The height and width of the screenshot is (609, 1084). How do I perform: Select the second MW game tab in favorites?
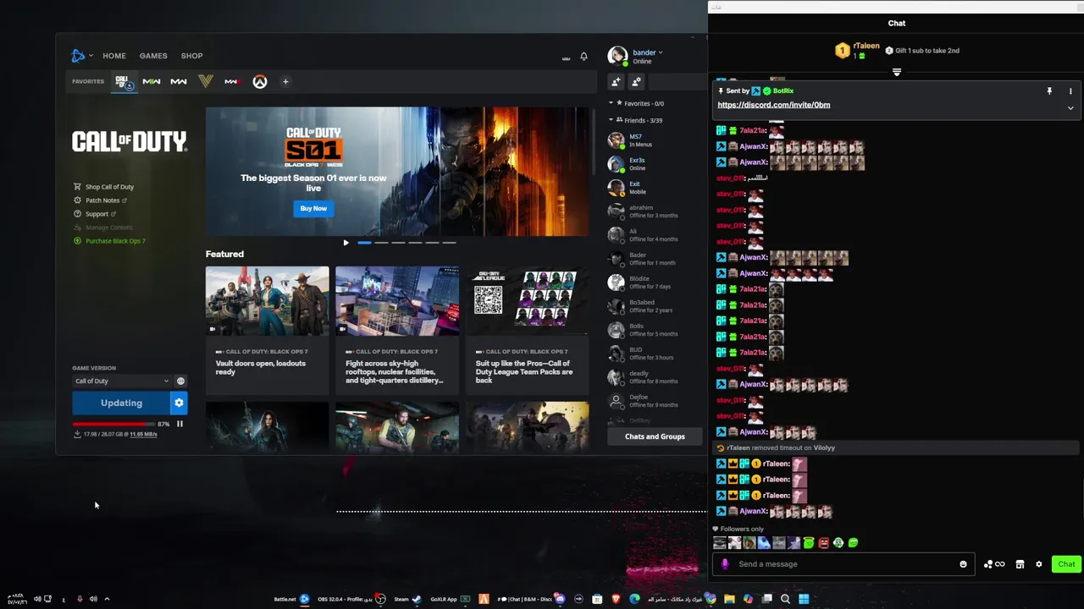(179, 82)
